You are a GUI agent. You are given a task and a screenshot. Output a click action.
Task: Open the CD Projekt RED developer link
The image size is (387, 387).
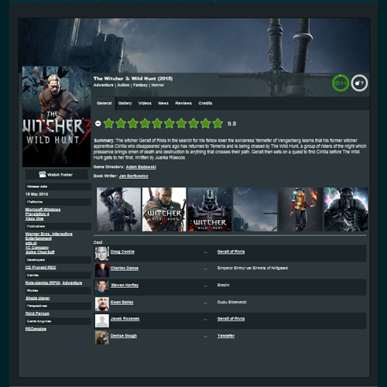[x=40, y=268]
